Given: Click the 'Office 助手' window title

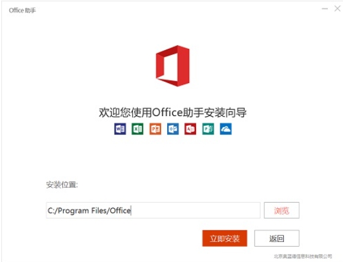Looking at the screenshot, I should [23, 10].
